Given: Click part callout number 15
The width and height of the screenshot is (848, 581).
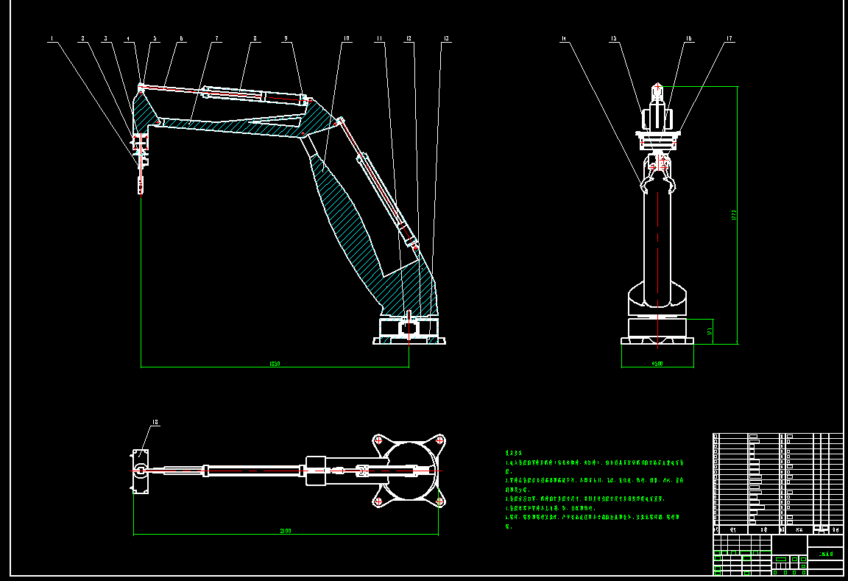Looking at the screenshot, I should tap(613, 38).
